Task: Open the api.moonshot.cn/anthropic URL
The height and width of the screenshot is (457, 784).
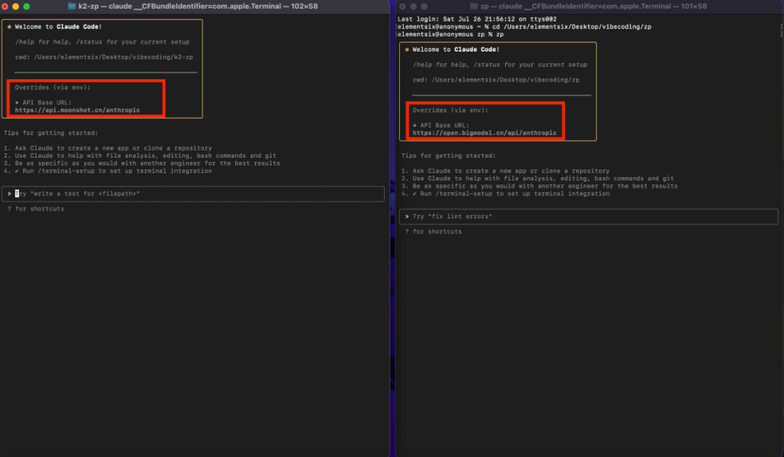Action: click(78, 110)
